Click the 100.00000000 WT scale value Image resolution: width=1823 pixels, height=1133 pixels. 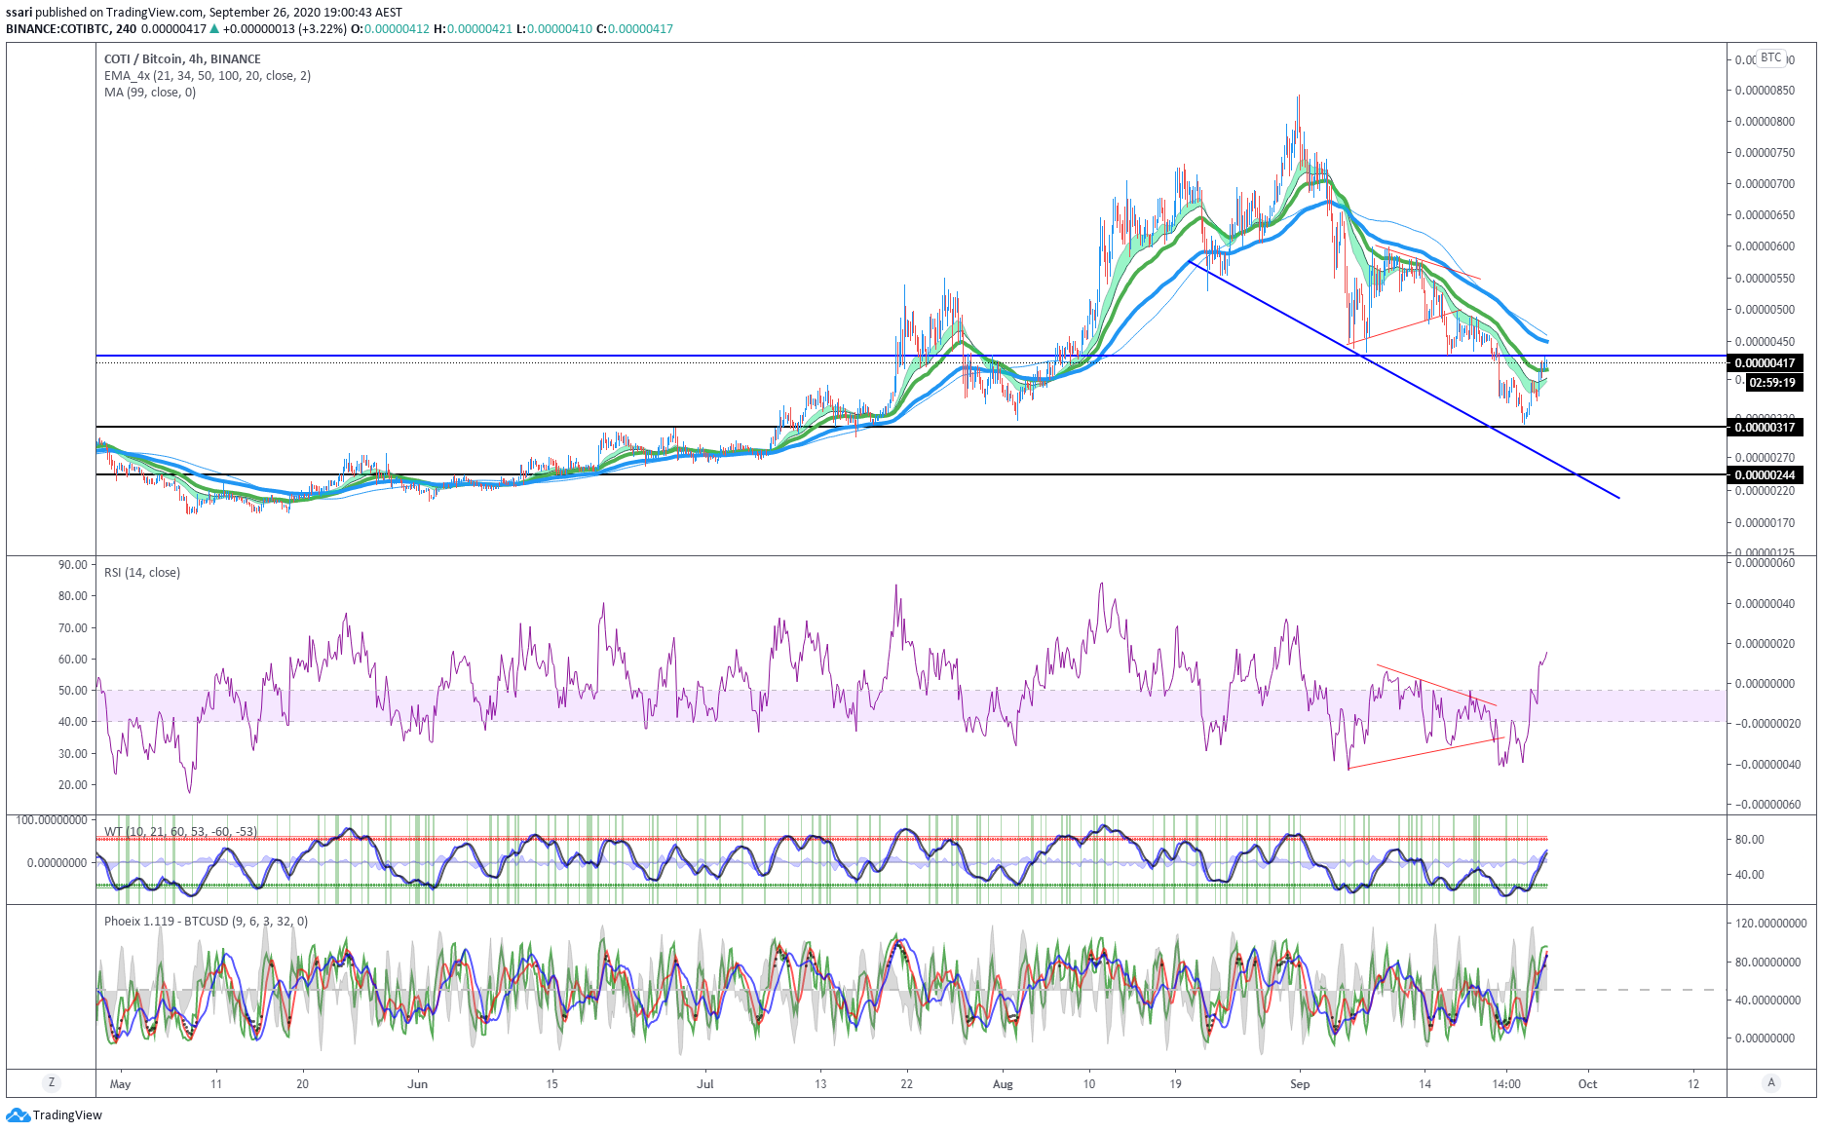point(52,820)
